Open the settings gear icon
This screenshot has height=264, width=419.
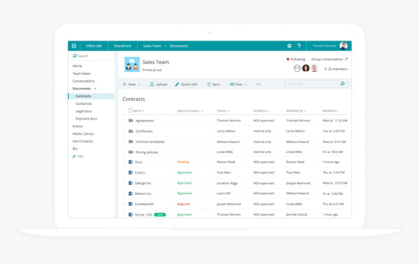[x=289, y=46]
